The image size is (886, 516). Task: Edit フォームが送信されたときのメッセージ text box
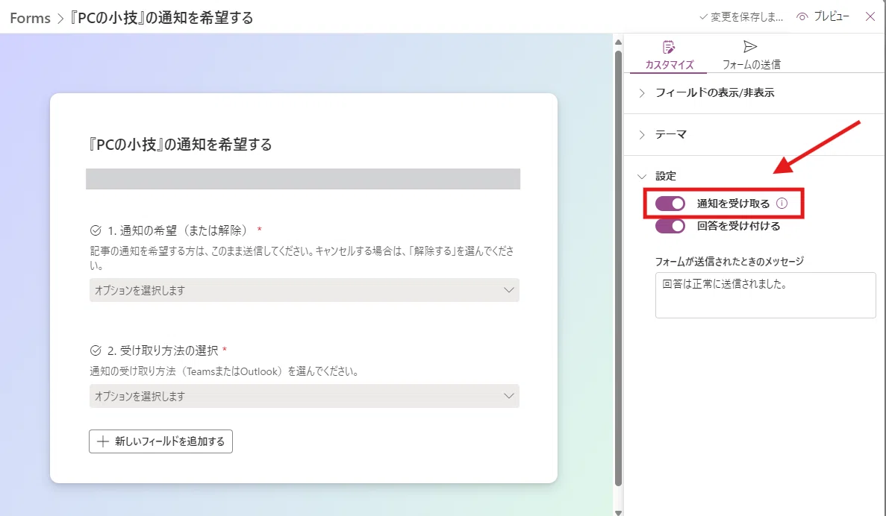point(765,295)
